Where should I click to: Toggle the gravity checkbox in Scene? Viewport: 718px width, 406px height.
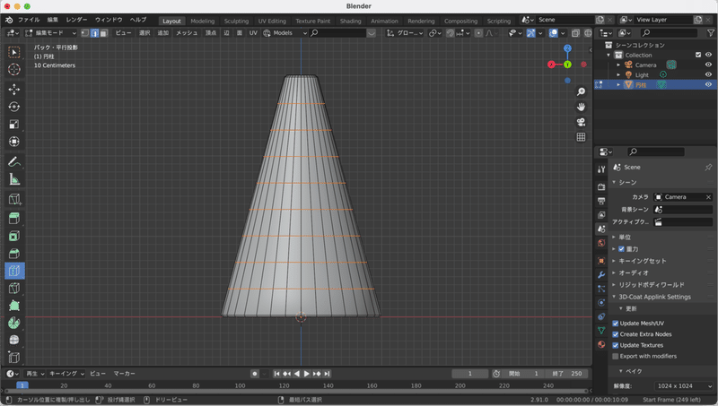click(x=621, y=249)
